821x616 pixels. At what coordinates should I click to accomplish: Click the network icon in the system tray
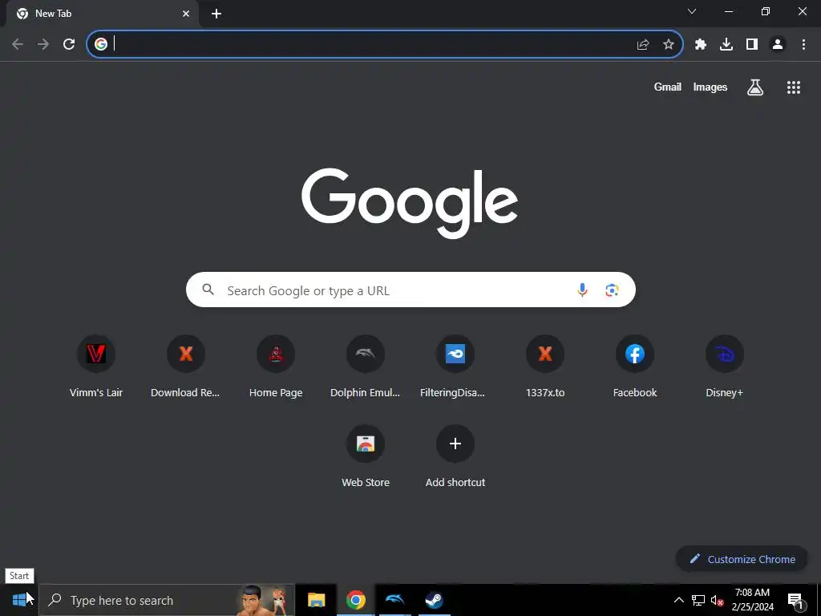tap(698, 600)
